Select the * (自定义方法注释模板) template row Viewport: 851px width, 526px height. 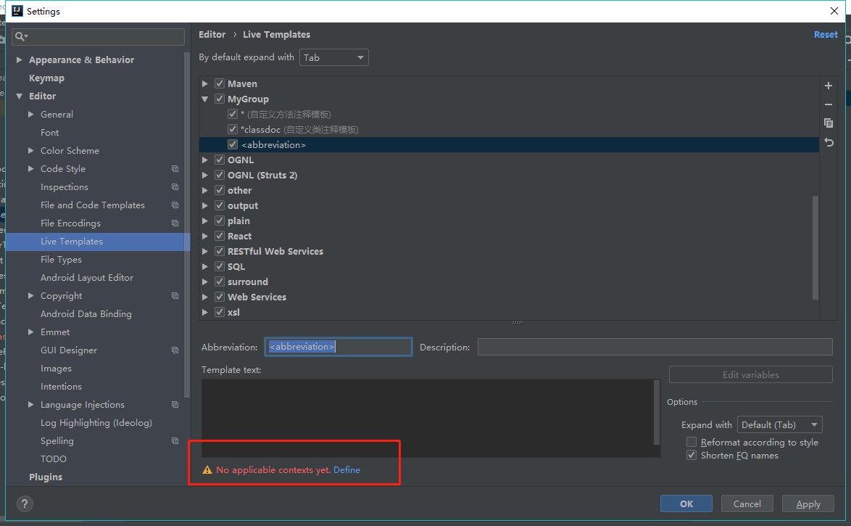click(509, 114)
